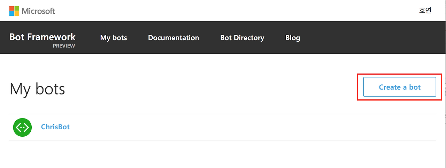Click the white header space between Microsoft and 호연

click(237, 10)
